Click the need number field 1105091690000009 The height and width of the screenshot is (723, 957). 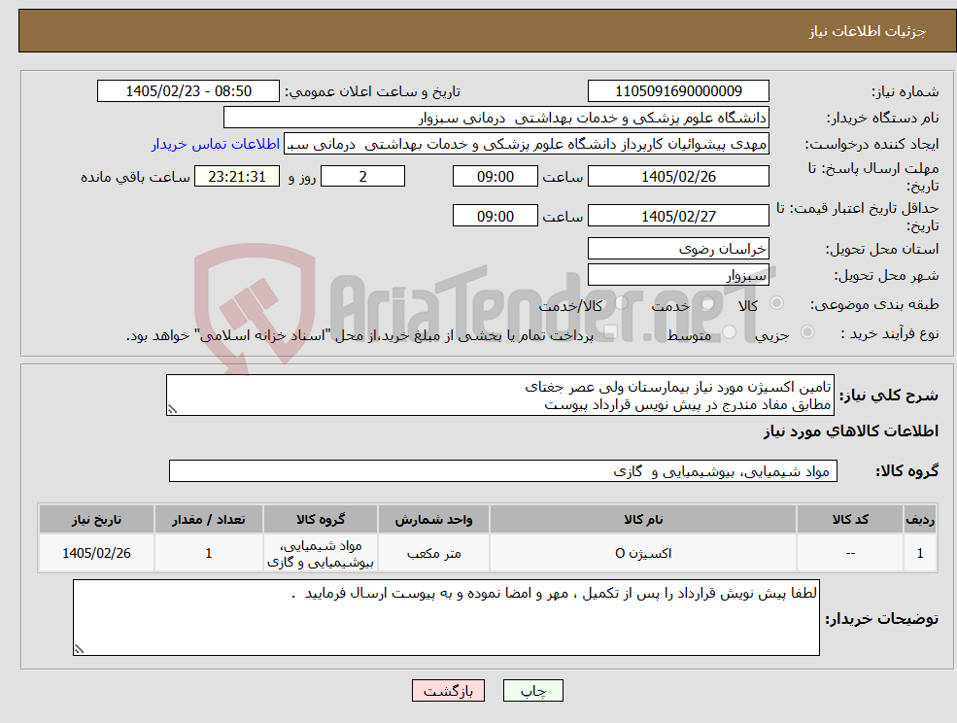click(x=678, y=91)
